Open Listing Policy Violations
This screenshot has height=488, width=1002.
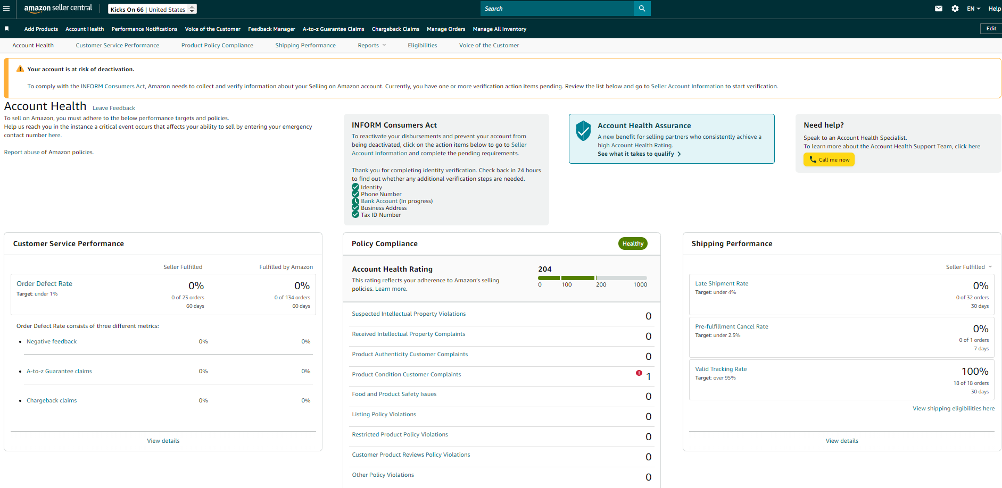pos(384,415)
